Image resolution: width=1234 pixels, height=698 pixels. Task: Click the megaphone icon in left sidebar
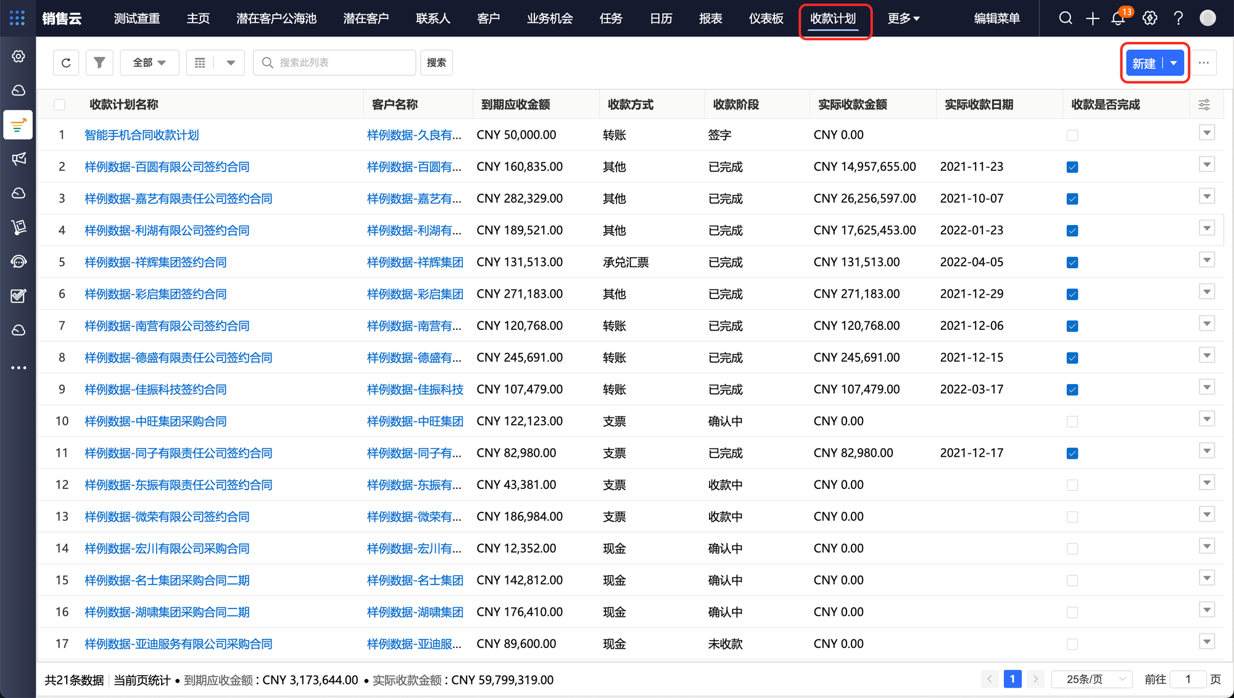19,159
